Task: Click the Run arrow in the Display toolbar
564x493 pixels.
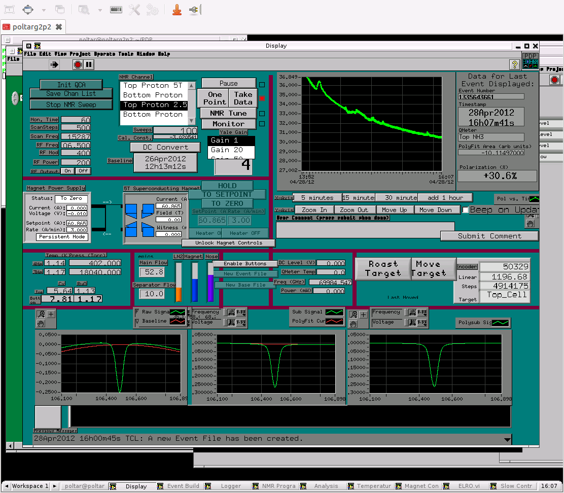Action: pyautogui.click(x=54, y=65)
